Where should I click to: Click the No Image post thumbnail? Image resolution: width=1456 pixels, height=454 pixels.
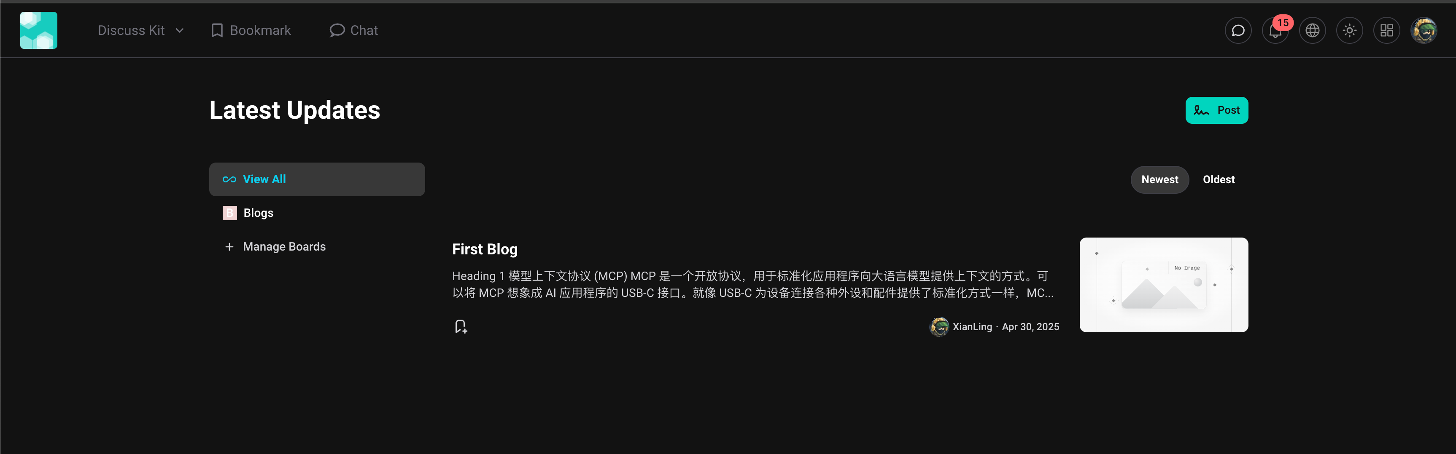(1163, 285)
